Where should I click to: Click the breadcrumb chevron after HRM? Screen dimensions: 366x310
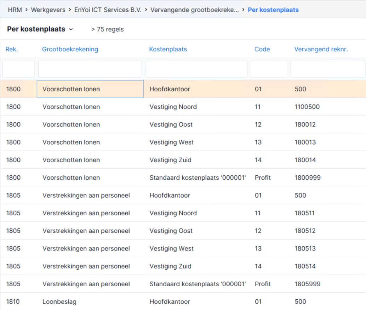(27, 10)
